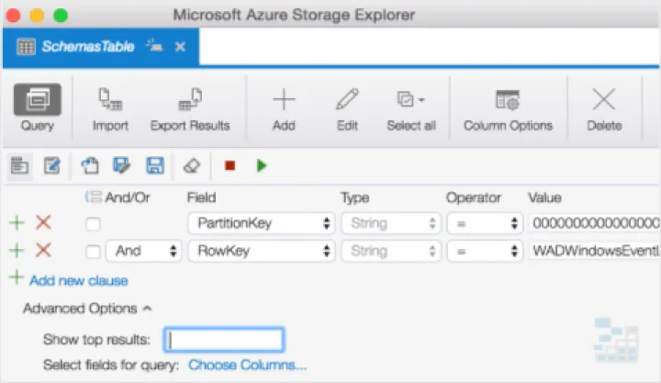The image size is (661, 383).
Task: Collapse the Advanced Options section
Action: (87, 309)
